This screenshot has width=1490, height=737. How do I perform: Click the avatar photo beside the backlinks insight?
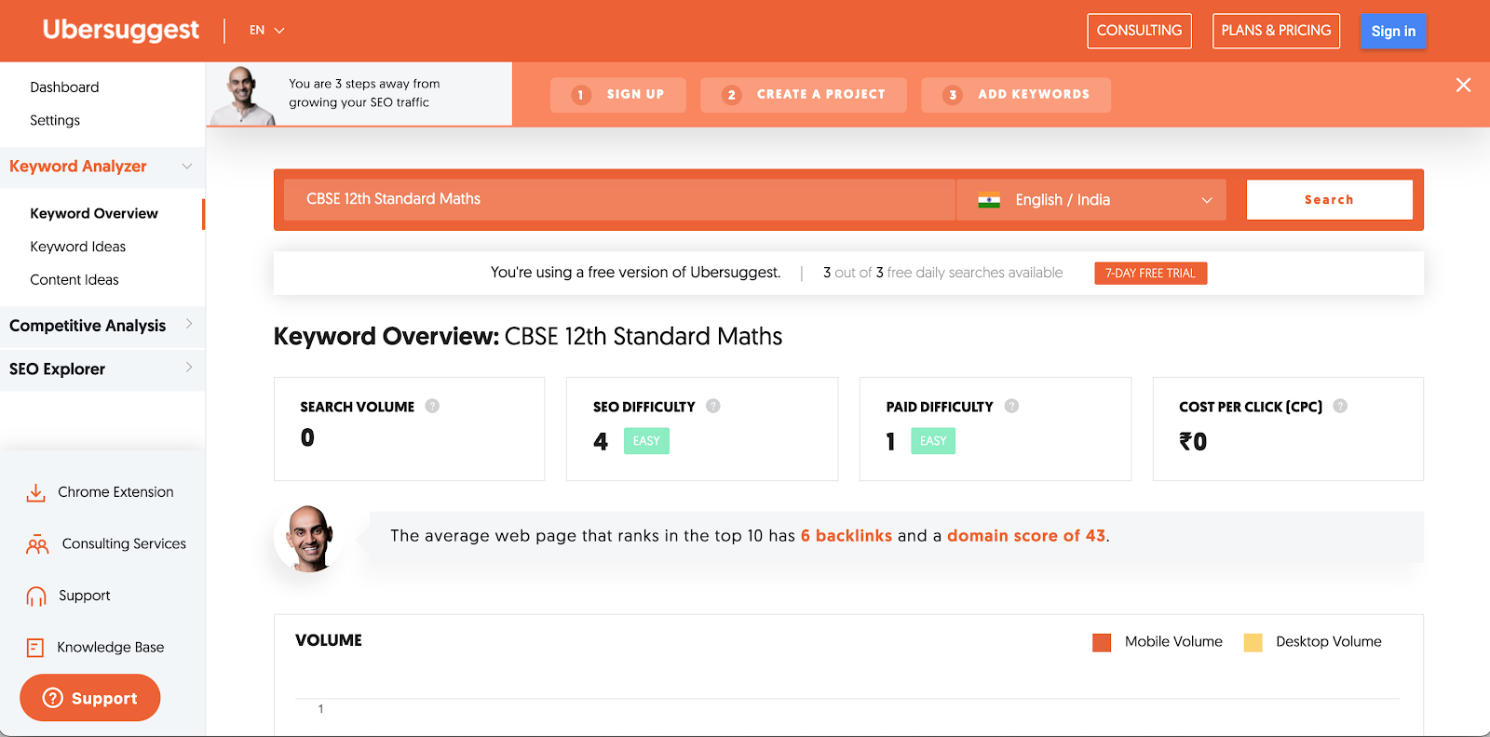(309, 538)
